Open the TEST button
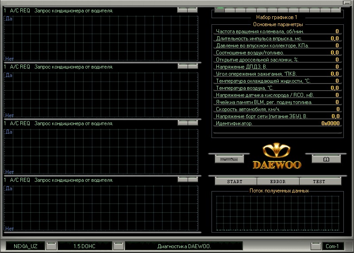The image size is (354, 253). tap(319, 181)
